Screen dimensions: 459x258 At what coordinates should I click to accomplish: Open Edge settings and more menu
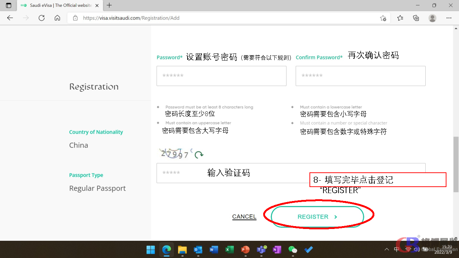(449, 18)
